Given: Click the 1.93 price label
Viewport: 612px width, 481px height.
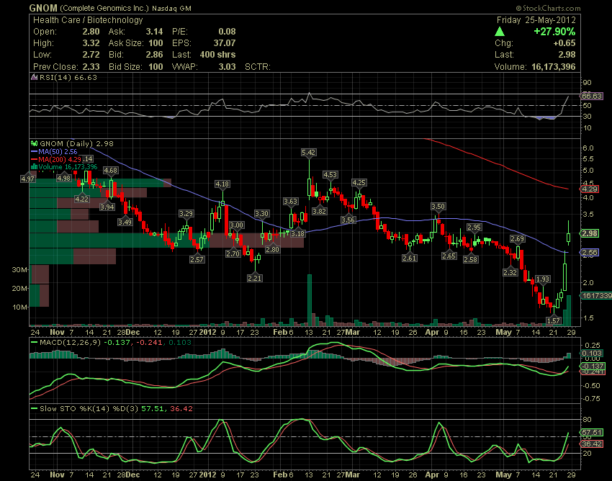Looking at the screenshot, I should coord(543,279).
